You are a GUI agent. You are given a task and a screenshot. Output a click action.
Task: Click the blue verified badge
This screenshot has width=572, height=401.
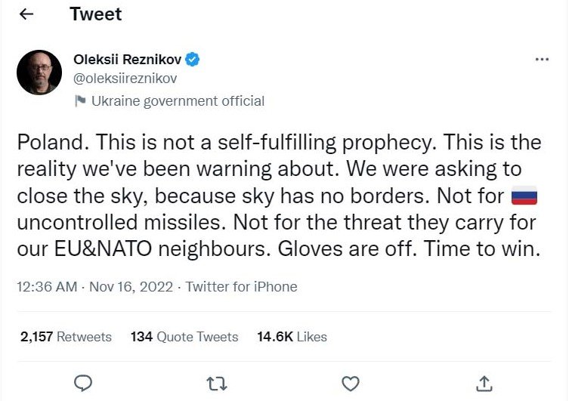(193, 59)
